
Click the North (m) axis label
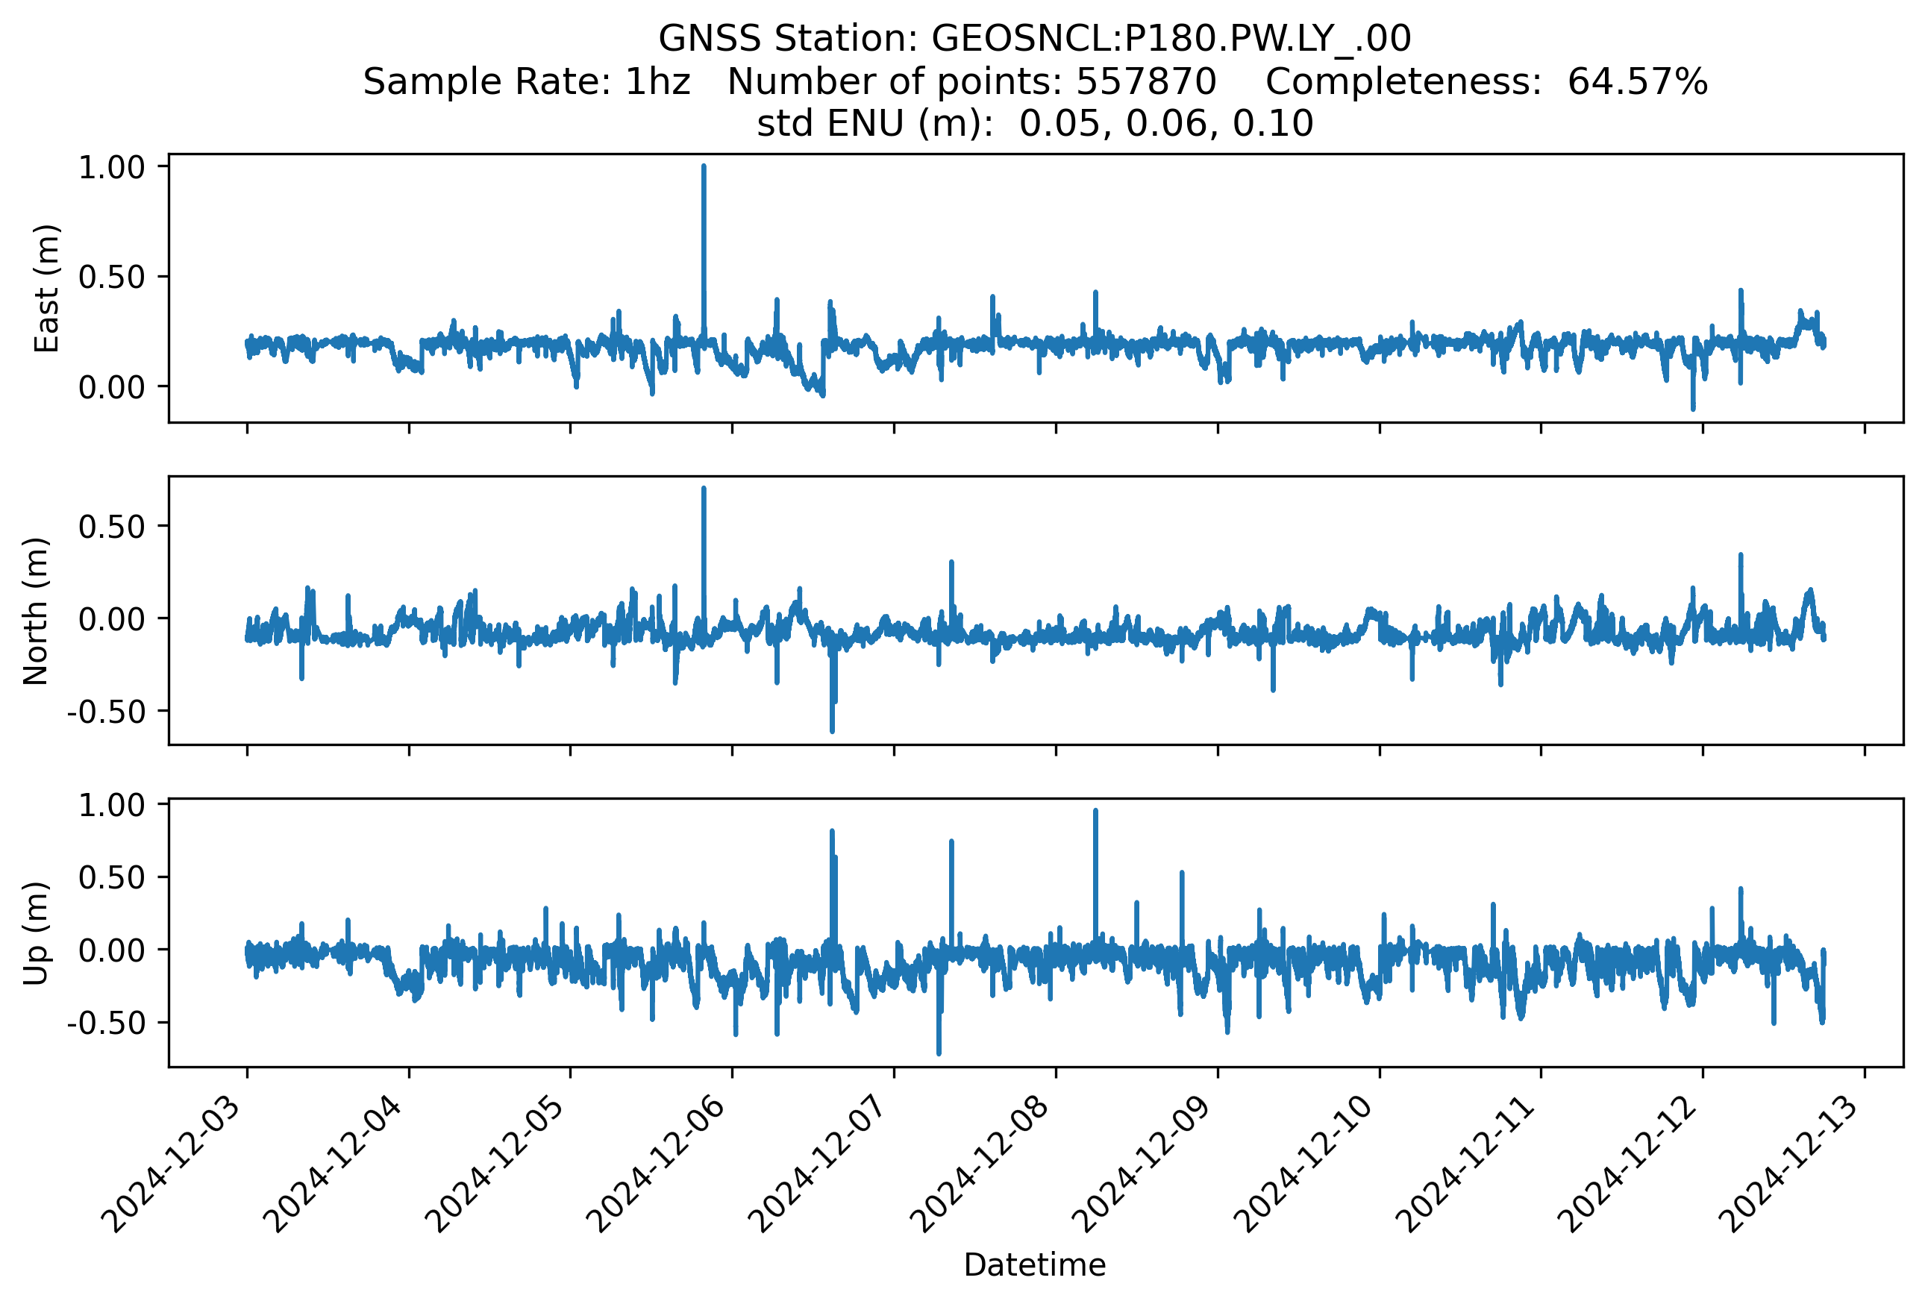[37, 611]
